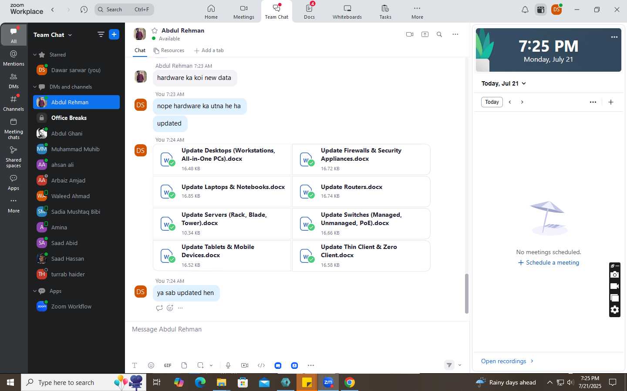Open Update Firewalls & Security Appliances.docx
627x391 pixels.
pos(361,159)
